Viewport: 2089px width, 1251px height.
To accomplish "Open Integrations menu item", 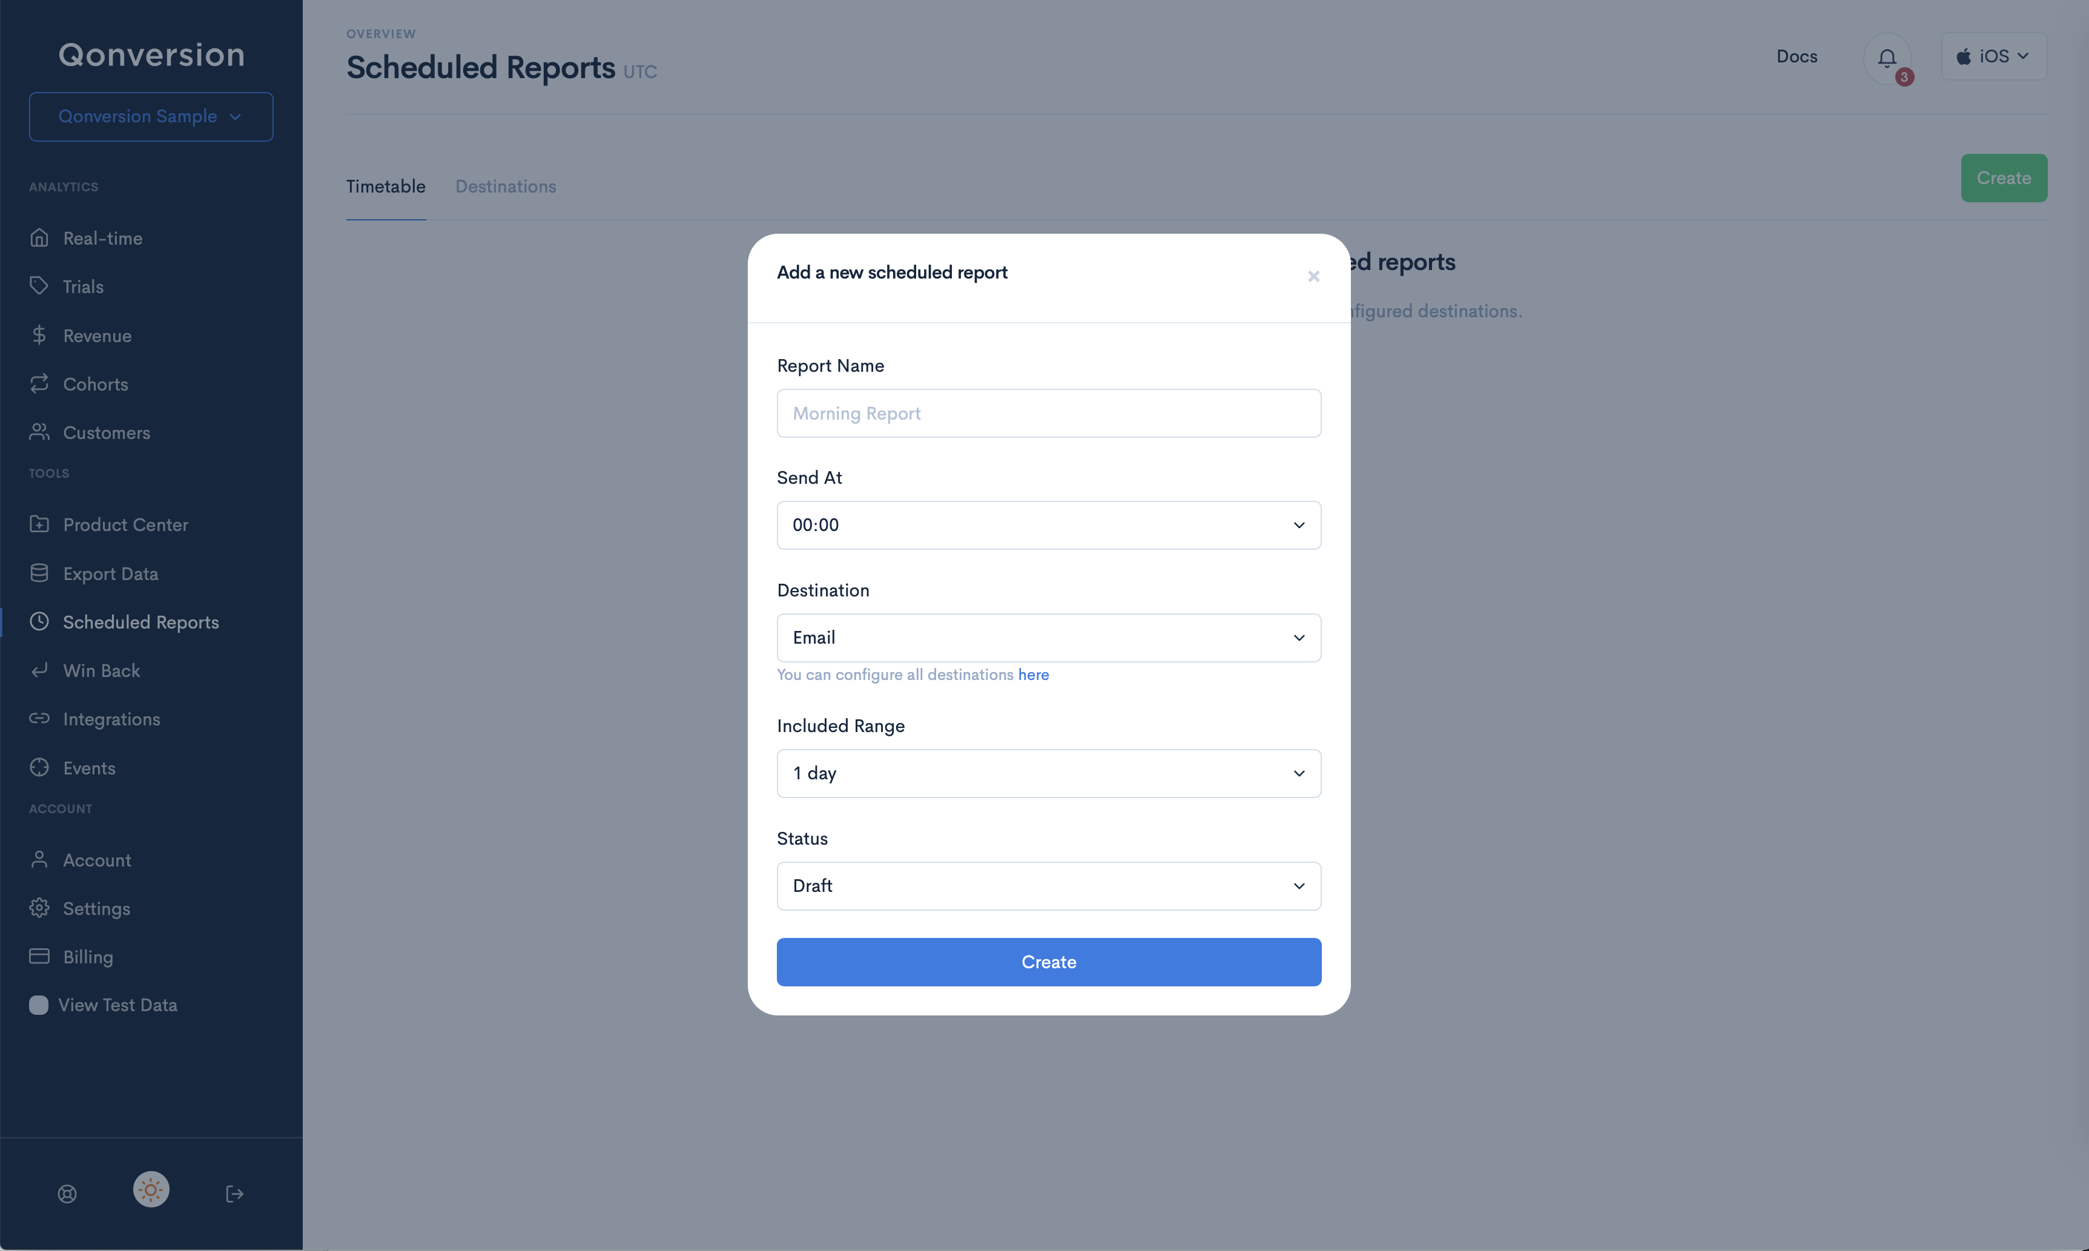I will point(112,719).
